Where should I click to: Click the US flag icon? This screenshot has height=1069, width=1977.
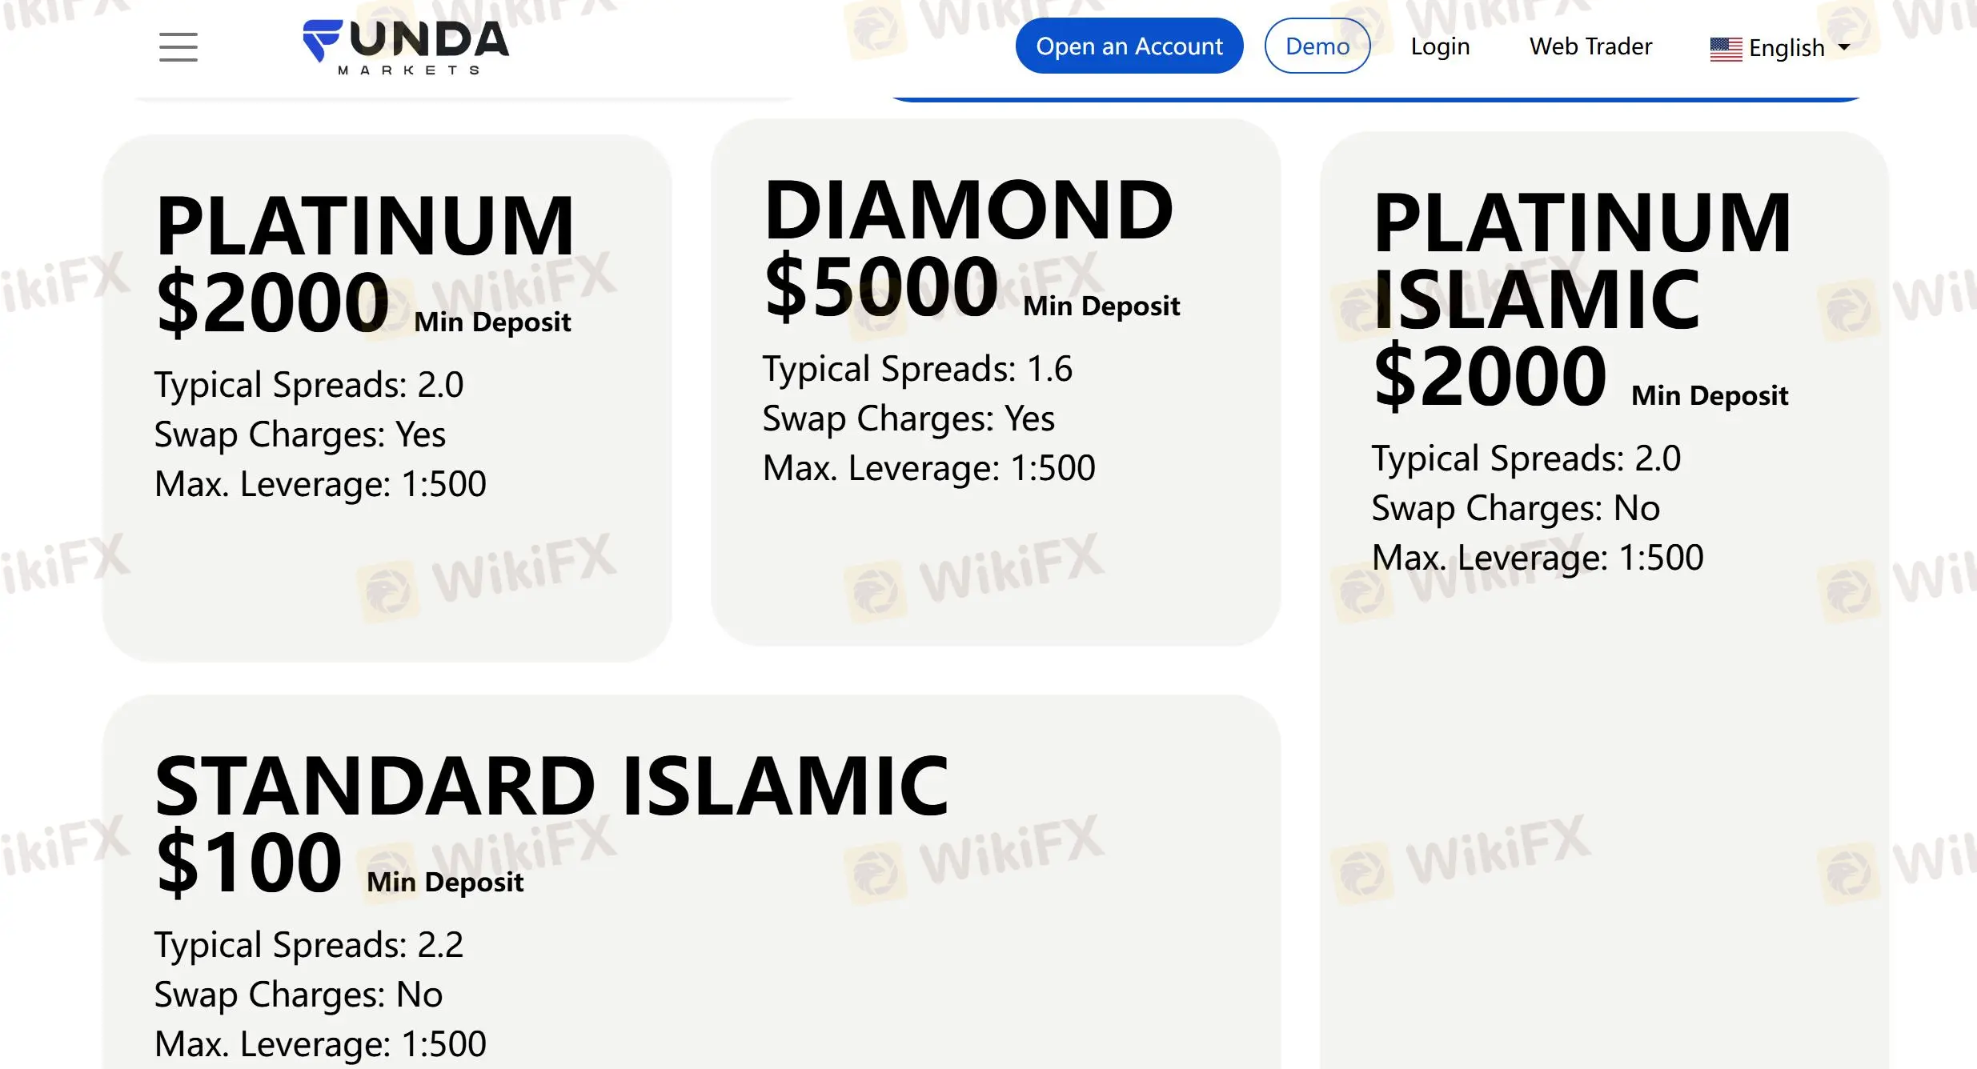click(x=1726, y=49)
